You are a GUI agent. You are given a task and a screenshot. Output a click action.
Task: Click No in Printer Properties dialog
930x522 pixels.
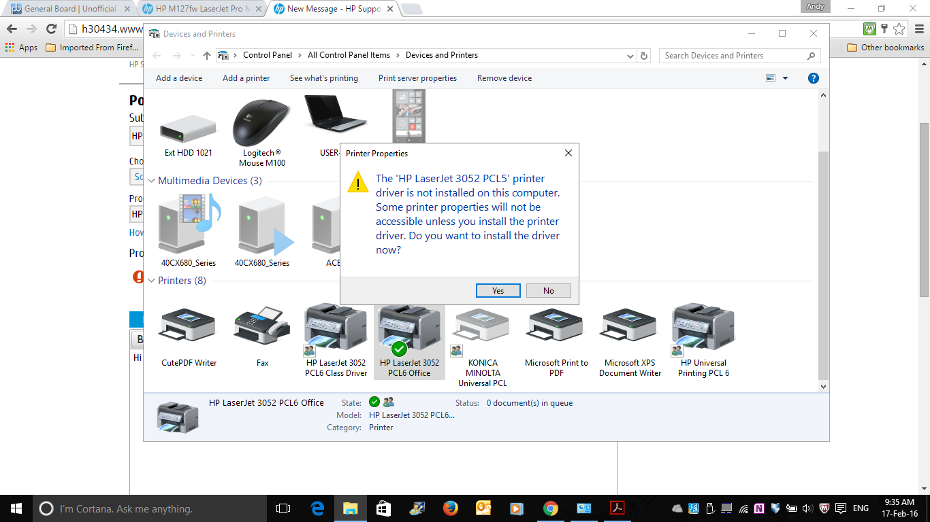(x=548, y=291)
